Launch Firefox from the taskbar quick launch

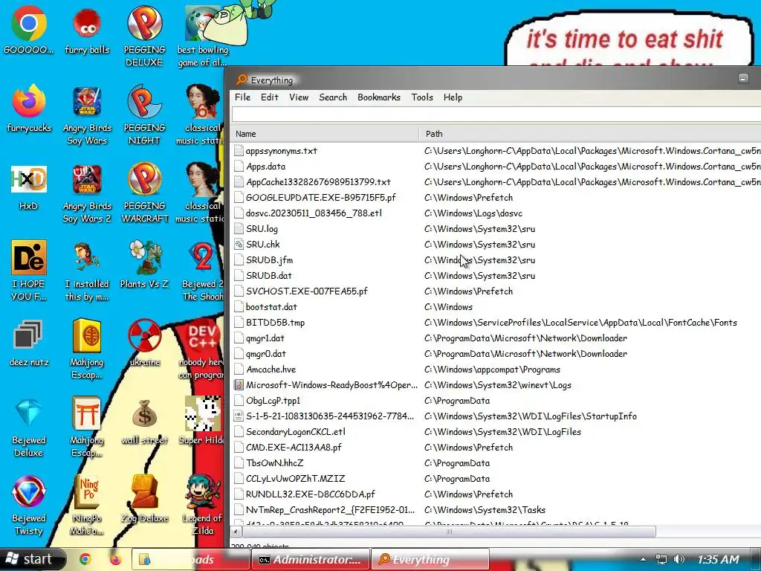pyautogui.click(x=115, y=559)
